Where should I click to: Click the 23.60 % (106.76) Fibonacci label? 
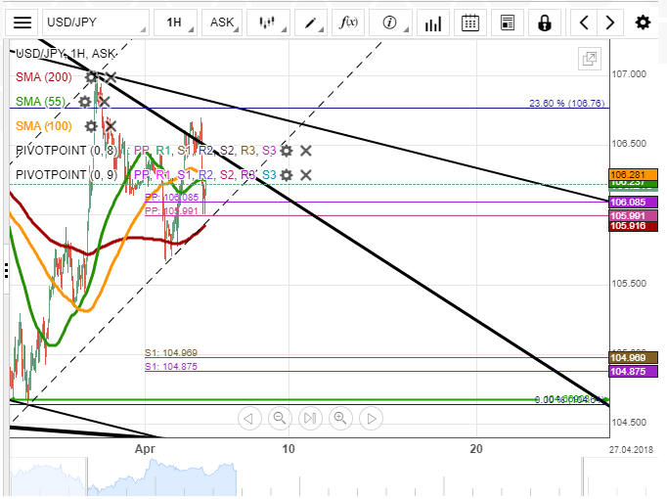click(x=566, y=104)
